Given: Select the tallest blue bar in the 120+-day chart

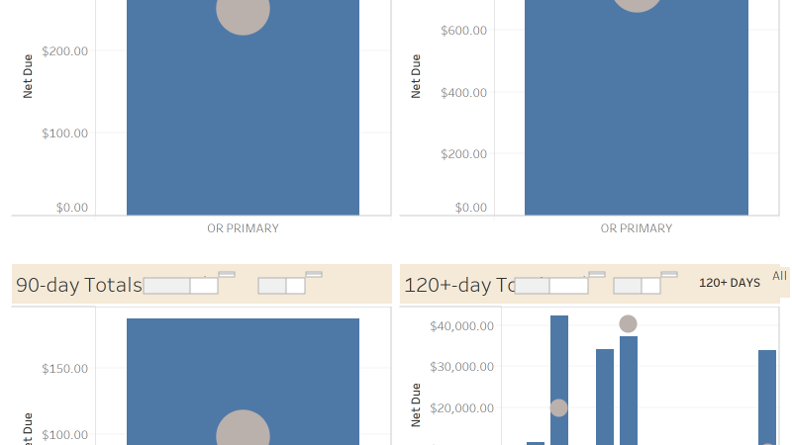Looking at the screenshot, I should 559,380.
